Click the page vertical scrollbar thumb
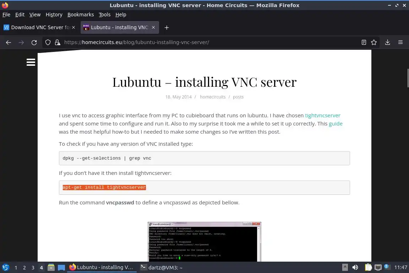Image resolution: width=409 pixels, height=273 pixels. (408, 78)
